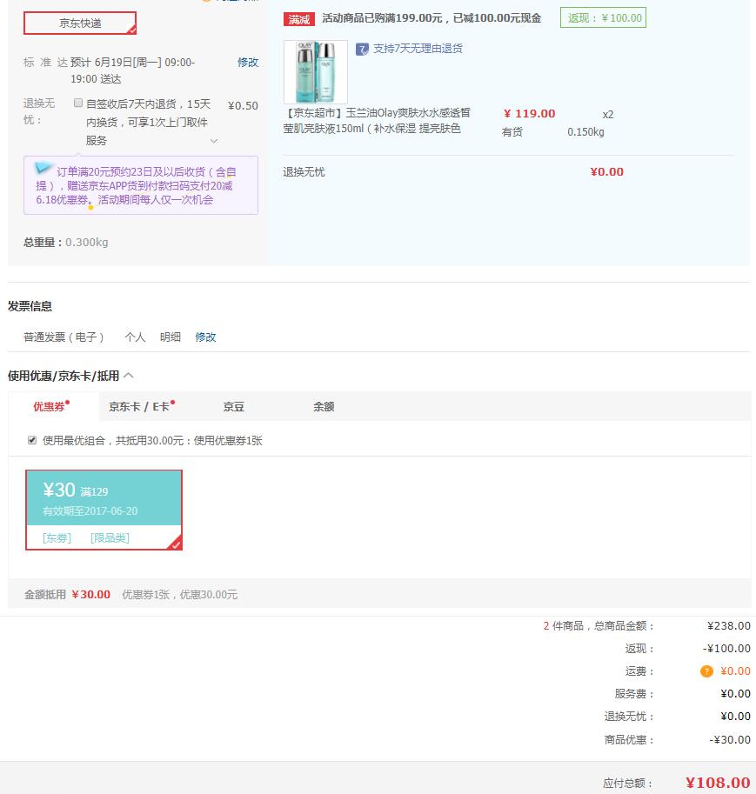The height and width of the screenshot is (794, 756).
Task: Collapse the 使用优惠/京东卡/抵用 section
Action: point(129,376)
